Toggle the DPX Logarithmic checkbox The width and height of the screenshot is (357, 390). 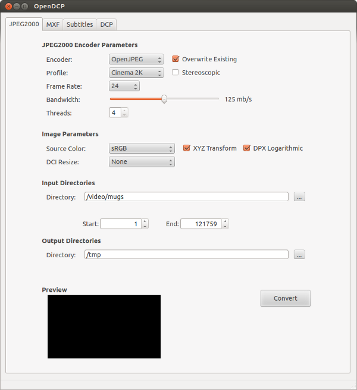246,148
